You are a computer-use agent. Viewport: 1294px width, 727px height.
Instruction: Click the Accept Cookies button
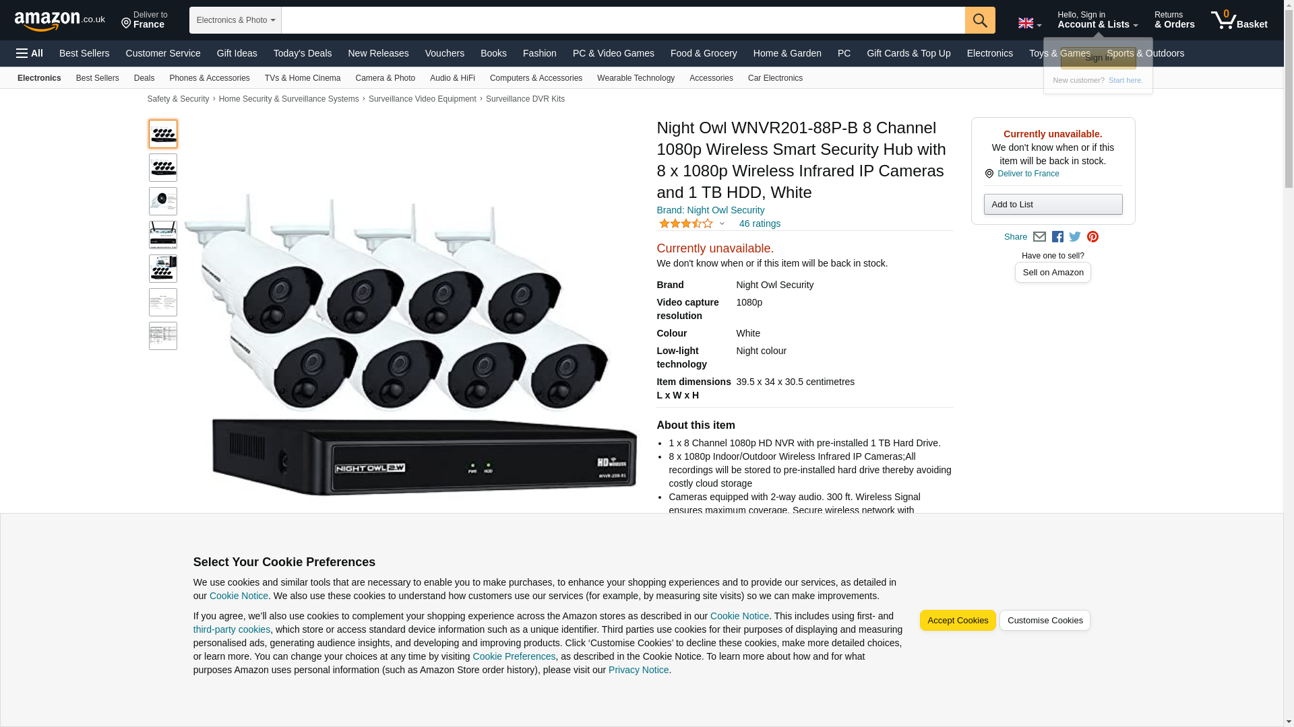click(958, 621)
